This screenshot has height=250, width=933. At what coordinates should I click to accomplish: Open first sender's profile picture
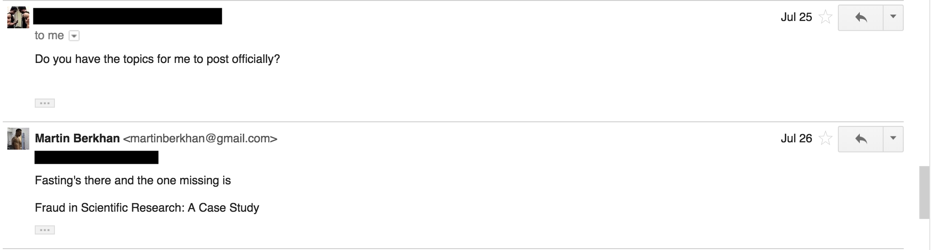pyautogui.click(x=18, y=18)
